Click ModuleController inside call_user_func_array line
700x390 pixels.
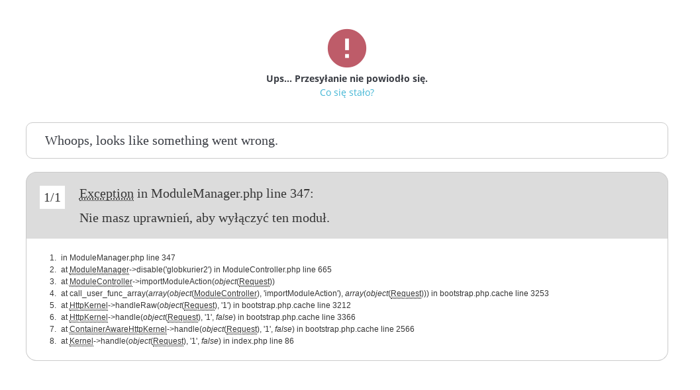click(x=226, y=293)
